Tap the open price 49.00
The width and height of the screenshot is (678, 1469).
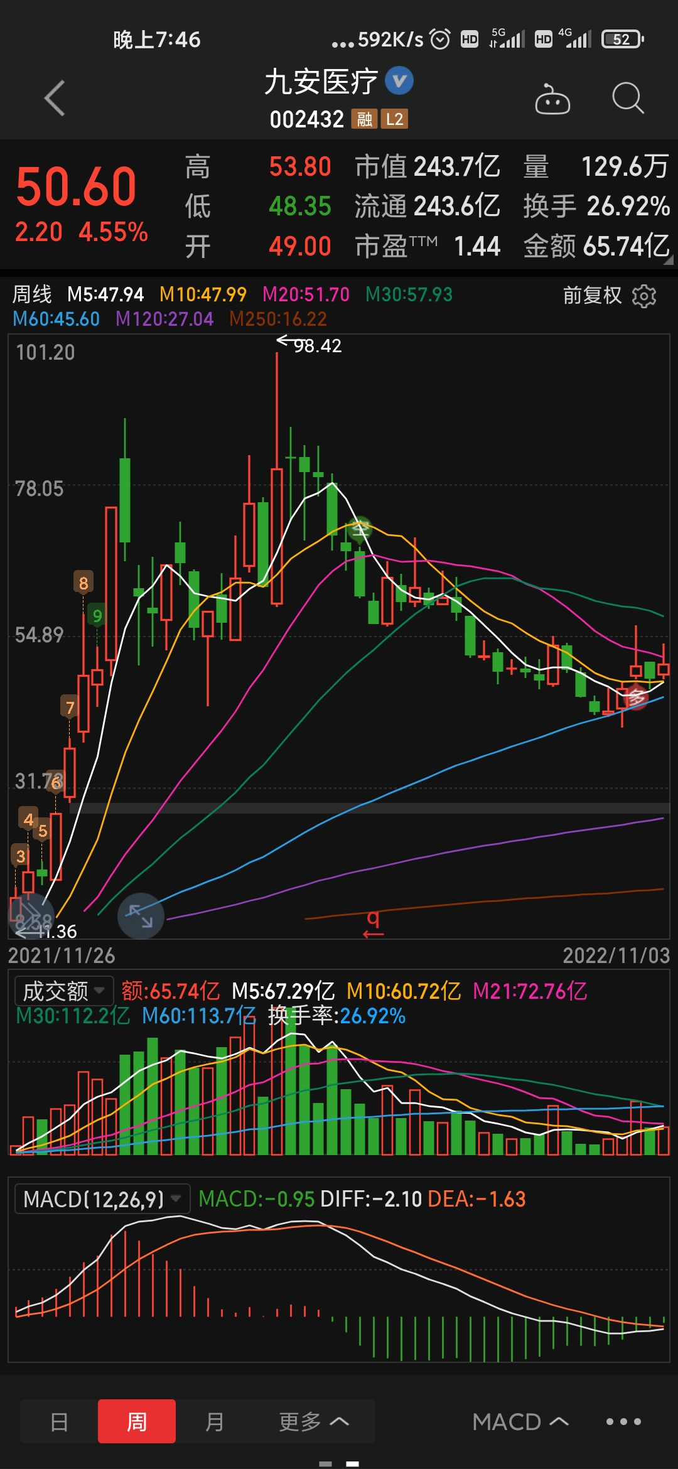pos(300,246)
